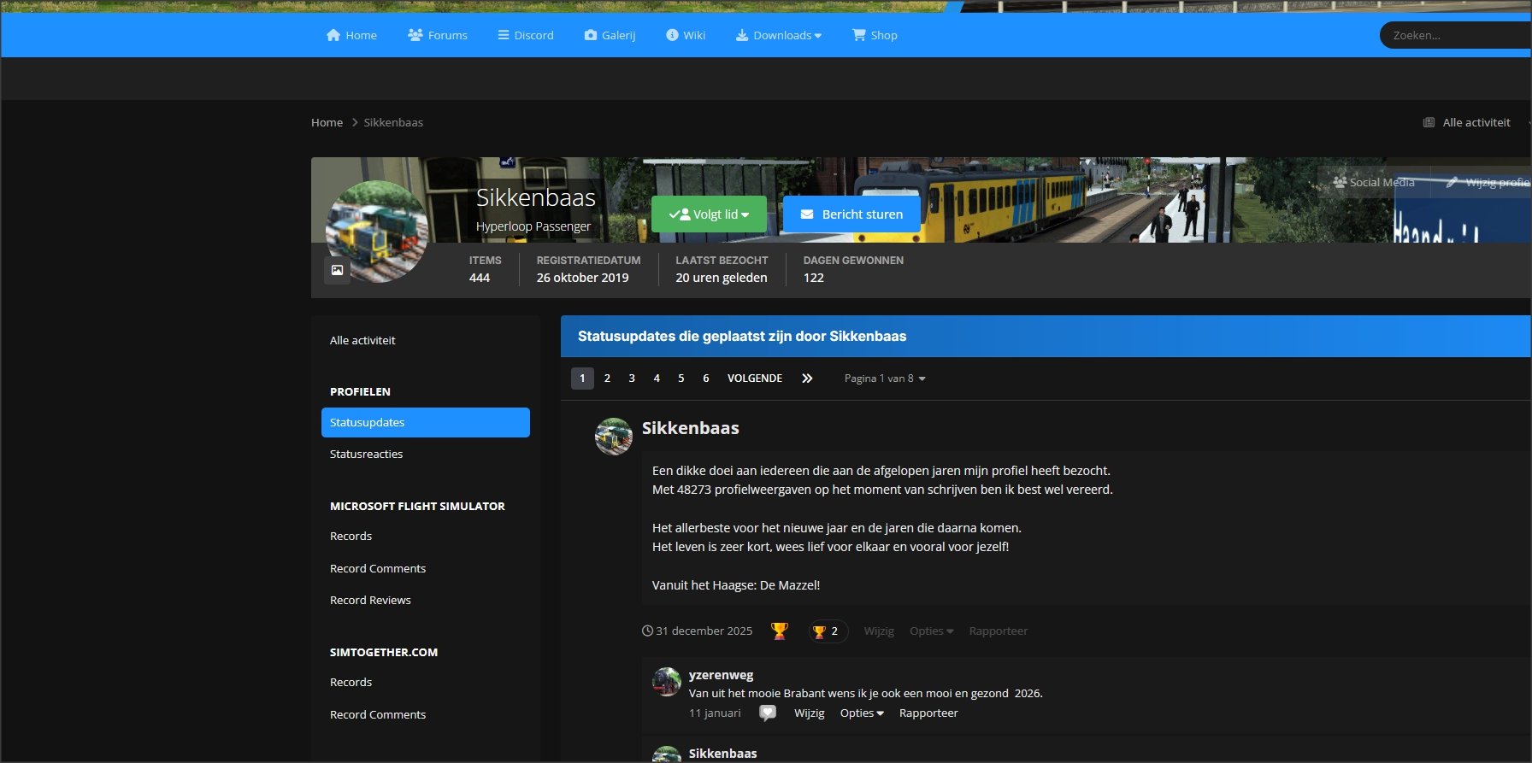The image size is (1532, 763).
Task: Click the trophy reaction icon on status
Action: 779,631
